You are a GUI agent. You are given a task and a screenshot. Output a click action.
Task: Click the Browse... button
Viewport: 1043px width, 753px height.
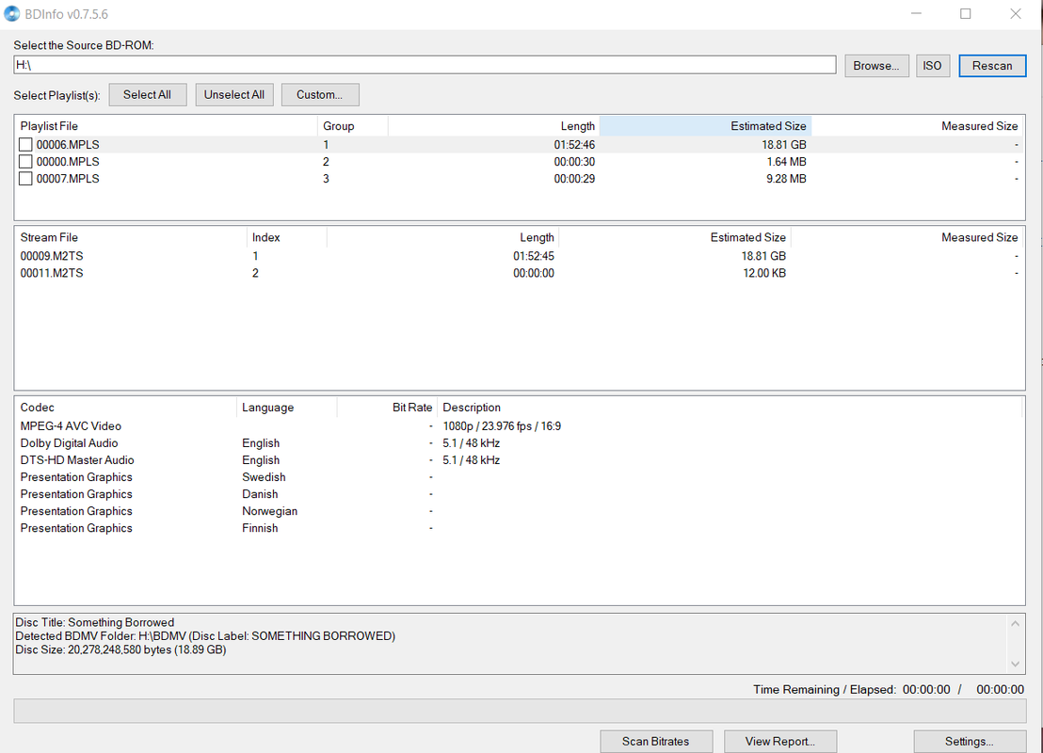point(876,66)
